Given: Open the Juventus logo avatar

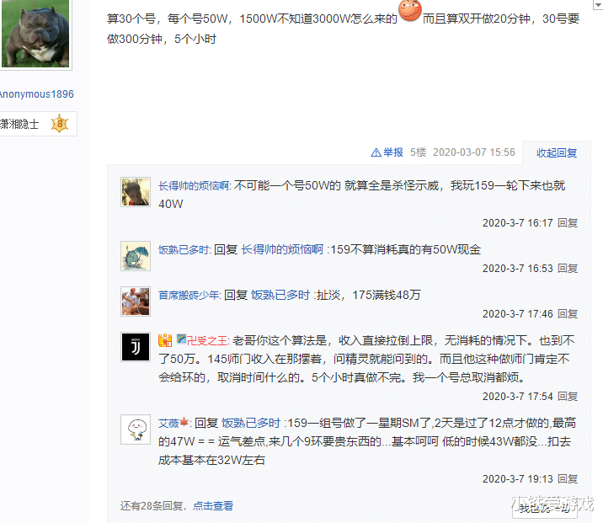Looking at the screenshot, I should 136,347.
